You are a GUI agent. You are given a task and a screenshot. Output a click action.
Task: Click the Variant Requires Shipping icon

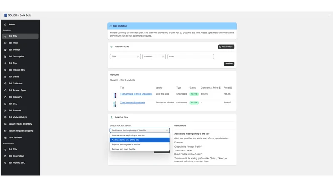[5, 131]
